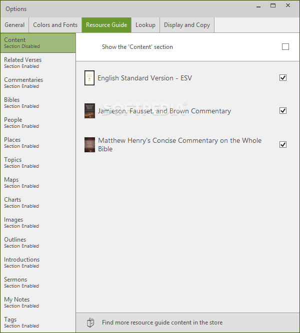Open the Commentaries section settings
The width and height of the screenshot is (300, 333).
[38, 83]
